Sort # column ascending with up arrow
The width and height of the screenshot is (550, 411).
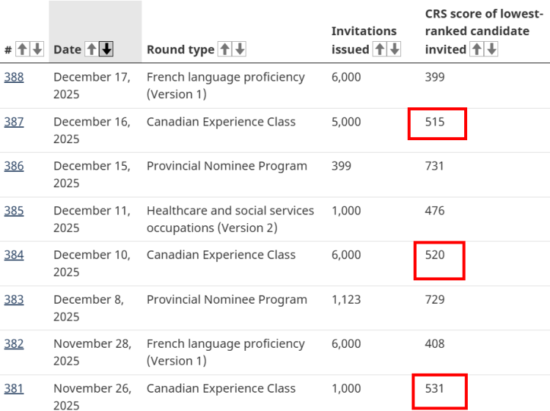tap(23, 49)
